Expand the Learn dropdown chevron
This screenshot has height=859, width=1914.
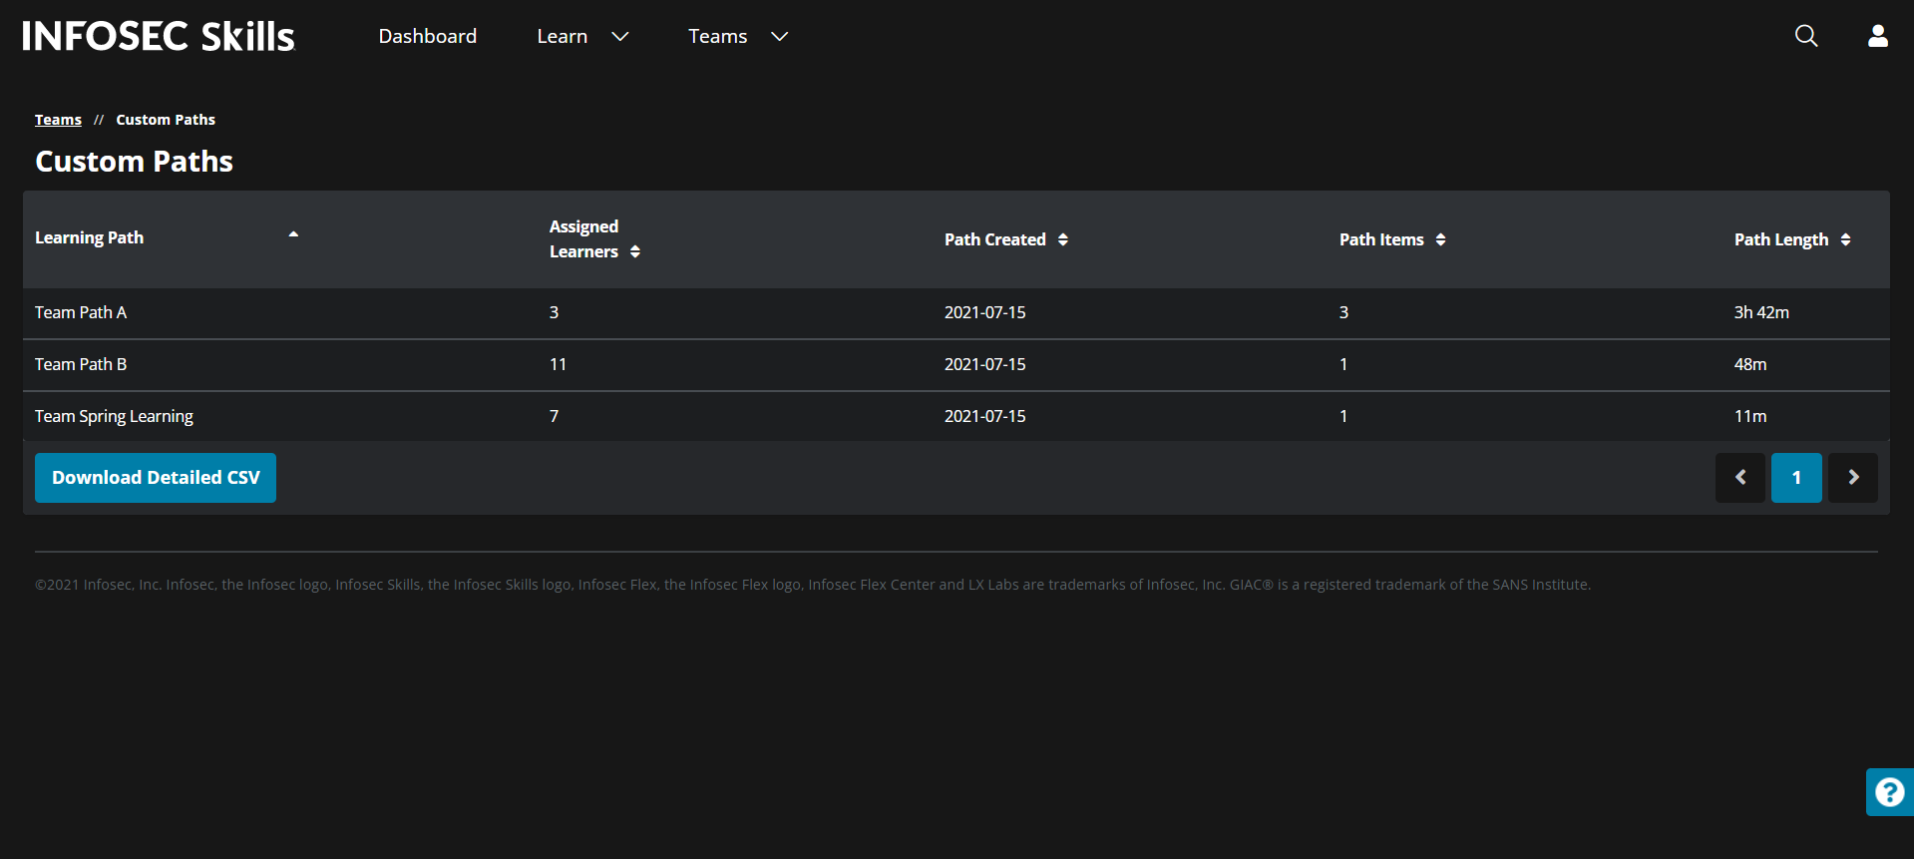coord(619,37)
